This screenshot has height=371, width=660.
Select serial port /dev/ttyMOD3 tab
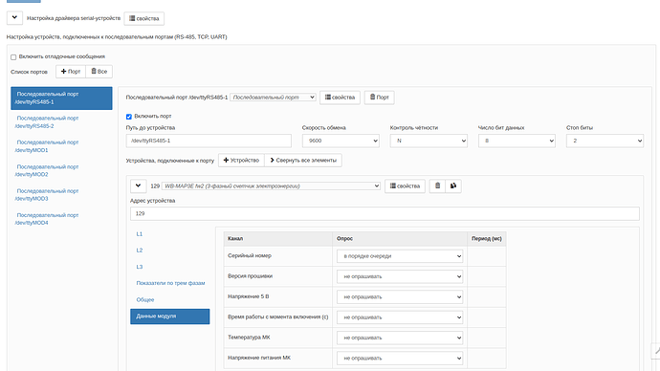61,195
